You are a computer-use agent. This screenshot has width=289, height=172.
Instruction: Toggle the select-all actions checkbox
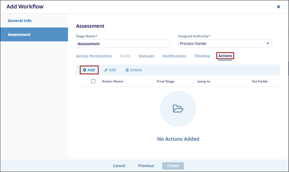click(93, 81)
